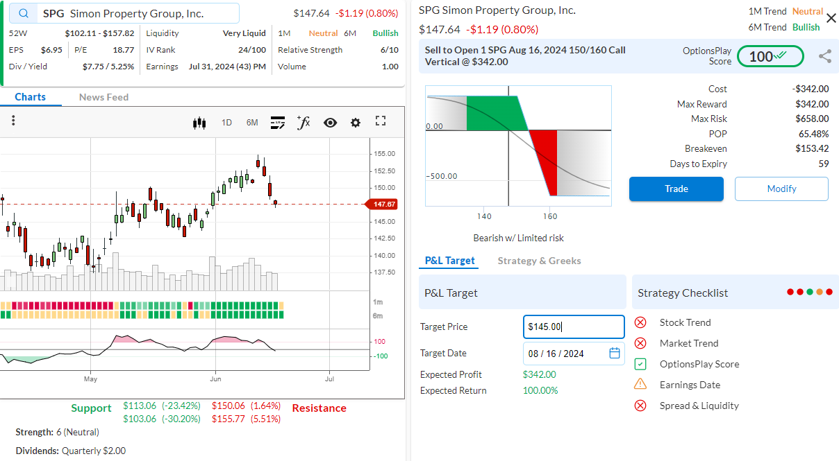The height and width of the screenshot is (461, 839).
Task: Click the Max Risk value $658.00
Action: click(812, 119)
